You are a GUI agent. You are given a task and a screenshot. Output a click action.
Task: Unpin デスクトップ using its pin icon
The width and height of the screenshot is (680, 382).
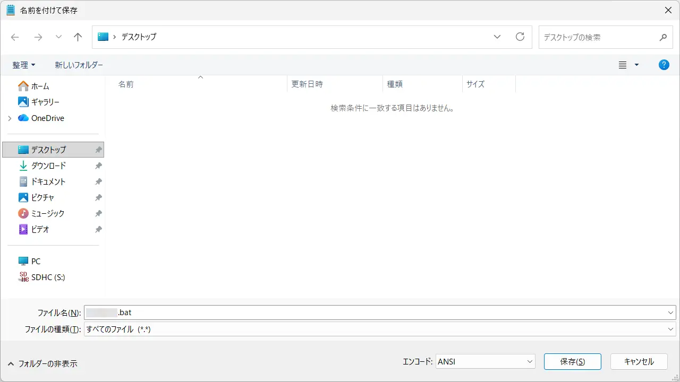click(98, 150)
